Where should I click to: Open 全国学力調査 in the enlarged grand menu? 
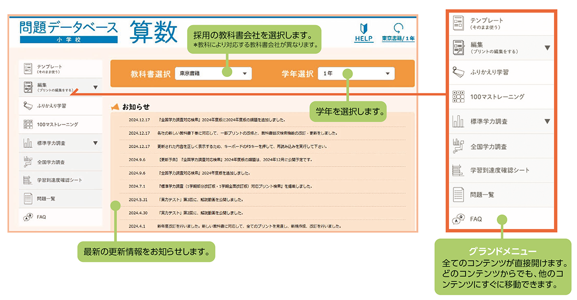[x=488, y=146]
